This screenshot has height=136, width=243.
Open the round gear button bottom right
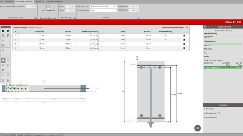click(x=198, y=128)
